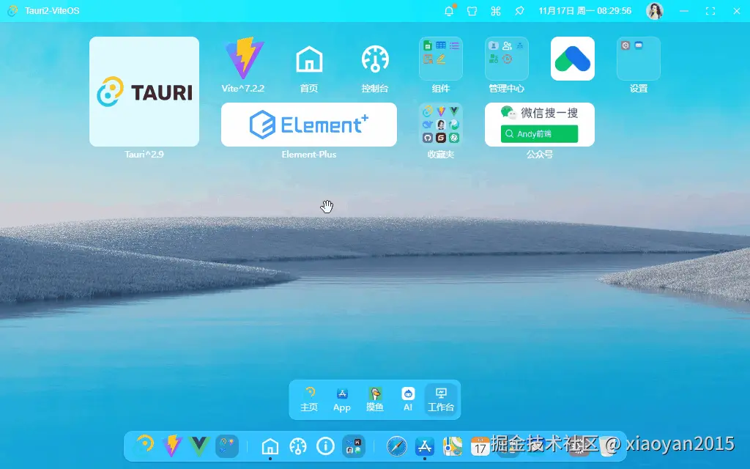This screenshot has width=750, height=469.
Task: Click the green Andy前端 search button
Action: pos(539,134)
